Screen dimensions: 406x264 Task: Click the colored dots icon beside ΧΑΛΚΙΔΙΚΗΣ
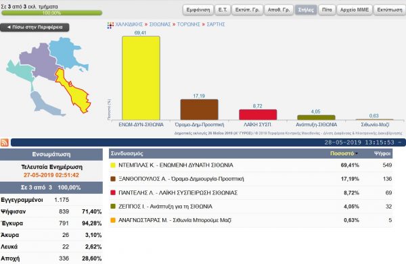tap(110, 25)
